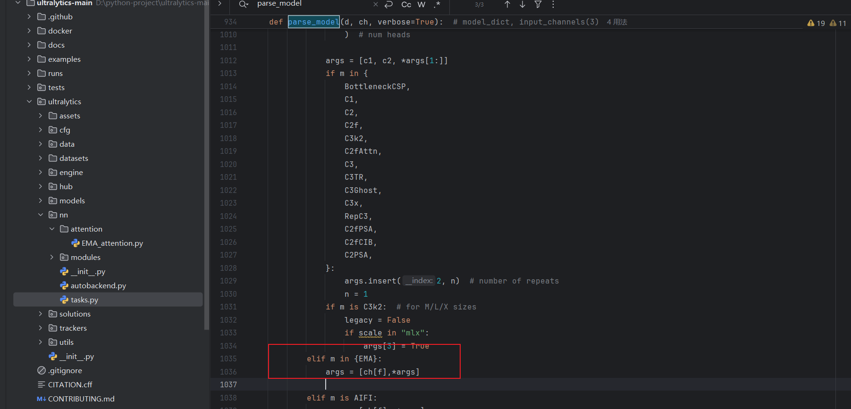Click the new line icon in search bar
Image resolution: width=851 pixels, height=409 pixels.
click(389, 4)
